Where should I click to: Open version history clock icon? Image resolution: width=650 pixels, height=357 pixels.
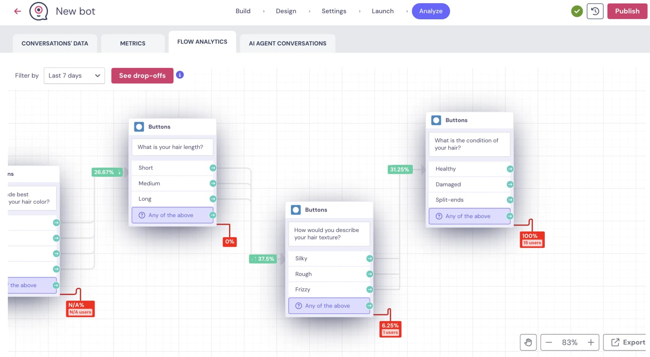click(x=595, y=11)
